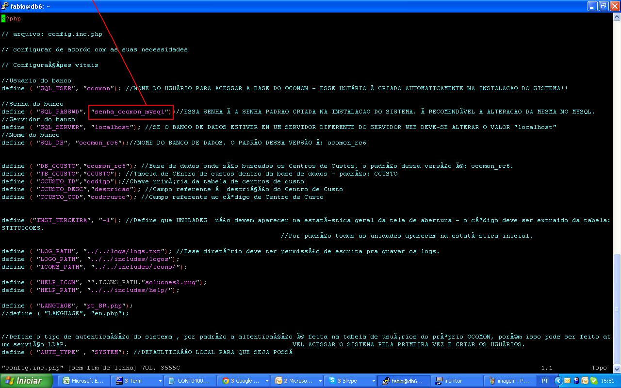Click the PuTTY icon in the title bar

click(4, 6)
